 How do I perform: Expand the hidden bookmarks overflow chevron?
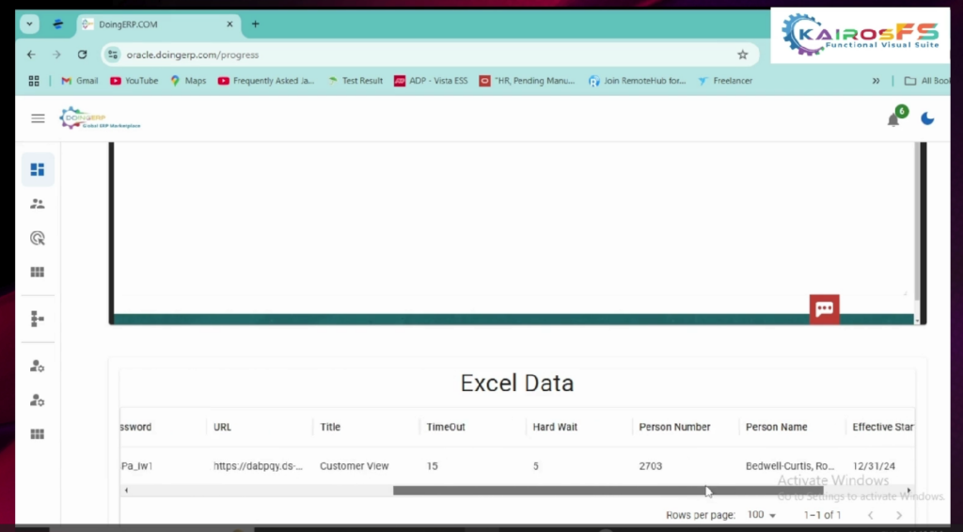pyautogui.click(x=876, y=81)
